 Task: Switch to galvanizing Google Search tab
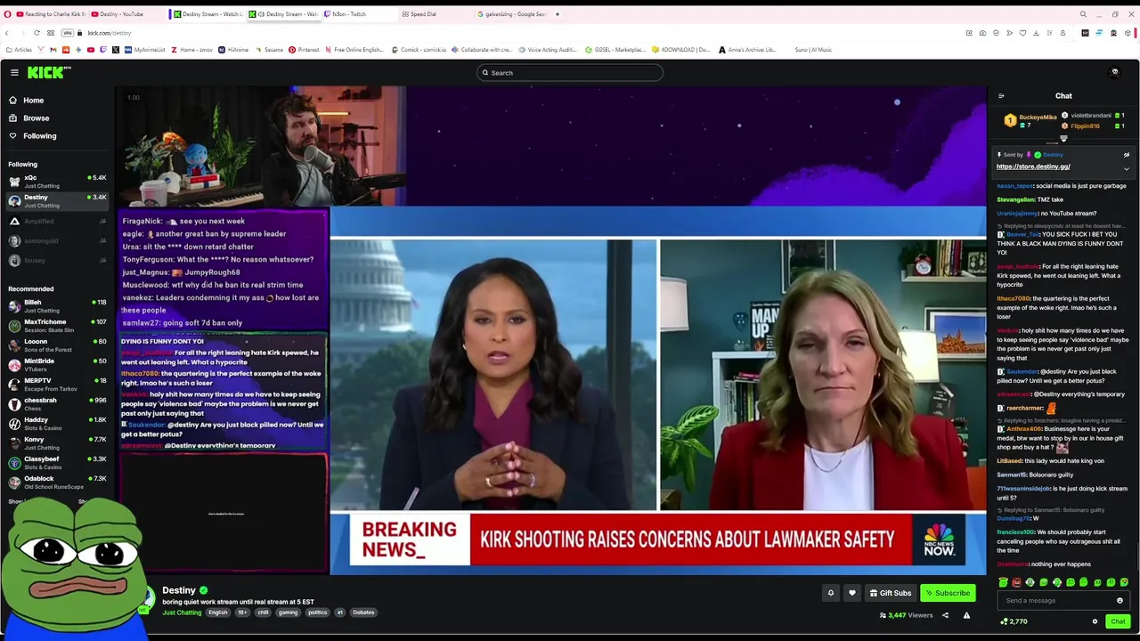[x=512, y=14]
